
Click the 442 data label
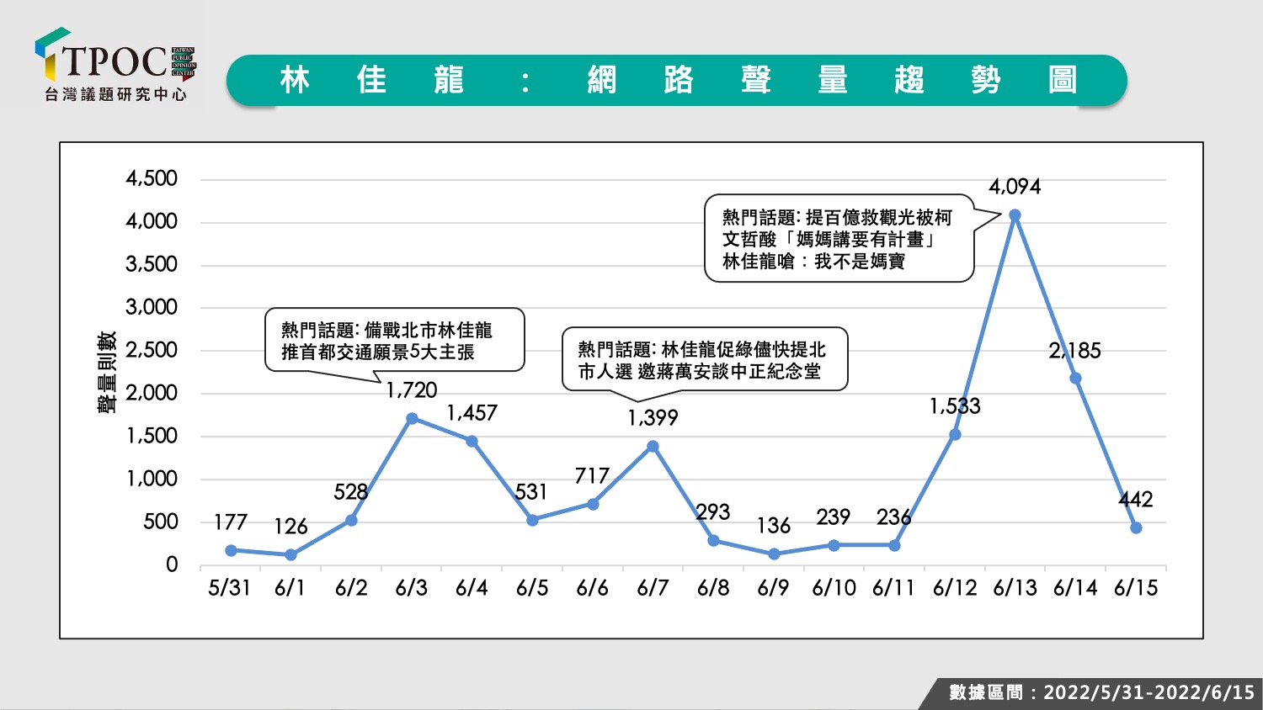(x=1136, y=500)
